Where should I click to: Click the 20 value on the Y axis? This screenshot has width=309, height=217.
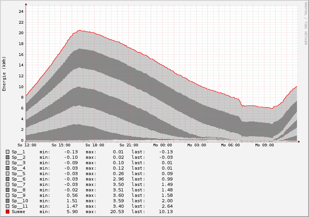[x=21, y=33]
